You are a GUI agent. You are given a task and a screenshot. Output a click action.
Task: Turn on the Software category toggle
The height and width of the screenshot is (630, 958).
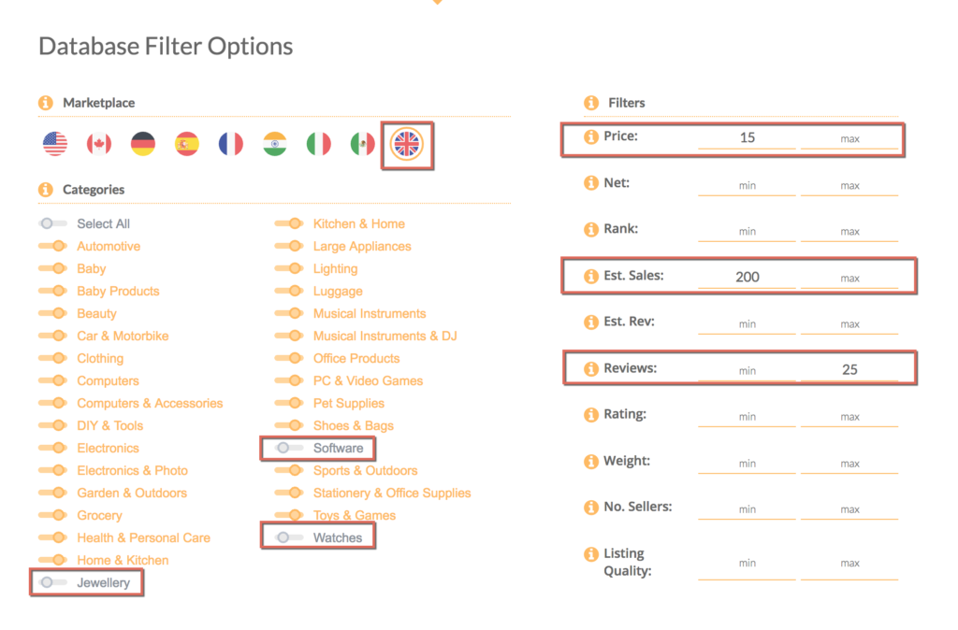[x=289, y=449]
